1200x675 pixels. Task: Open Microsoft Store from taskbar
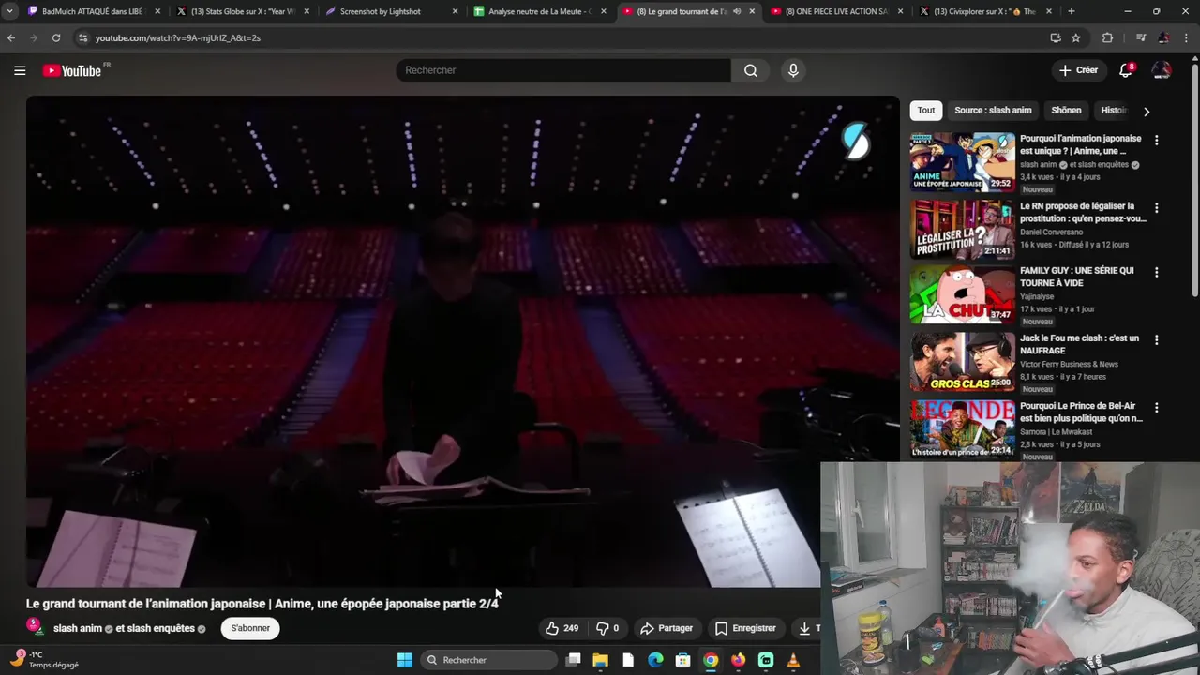coord(683,660)
